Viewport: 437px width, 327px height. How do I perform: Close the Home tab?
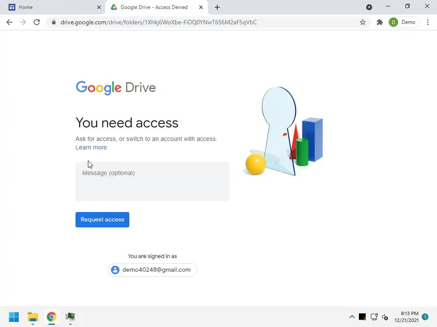99,7
